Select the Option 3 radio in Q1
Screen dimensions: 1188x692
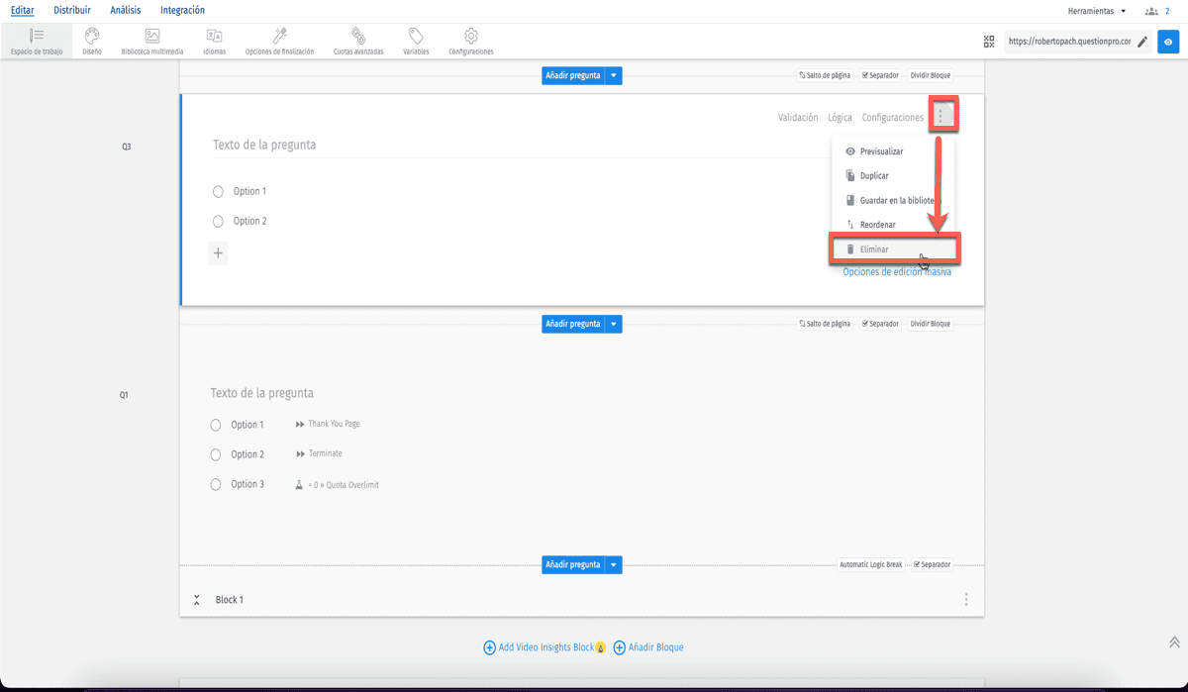[216, 485]
